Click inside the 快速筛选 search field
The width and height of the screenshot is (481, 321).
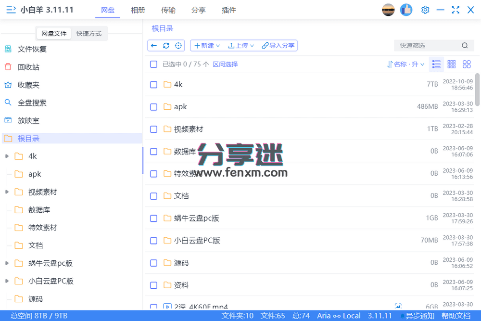(428, 45)
